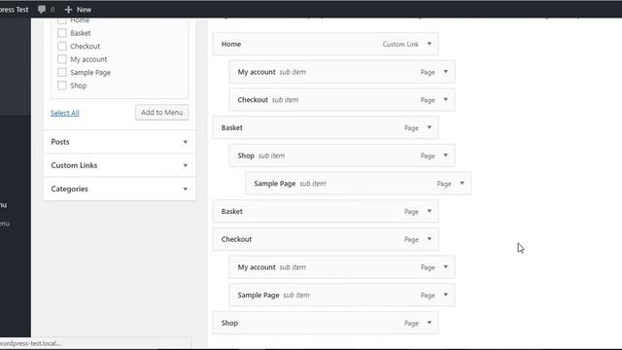
Task: Open the site name link ending in "Test"
Action: point(14,9)
